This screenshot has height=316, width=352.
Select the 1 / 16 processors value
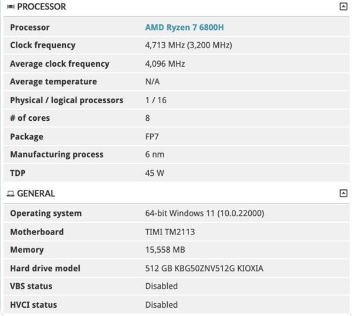156,100
